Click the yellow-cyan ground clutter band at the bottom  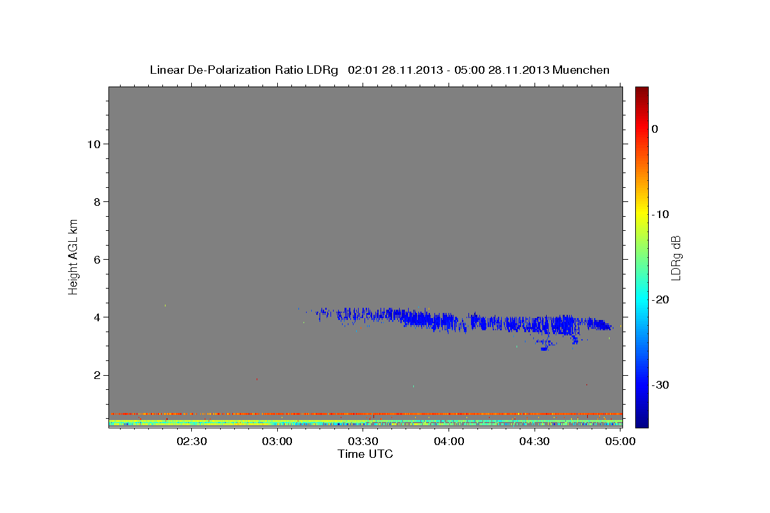tap(366, 423)
